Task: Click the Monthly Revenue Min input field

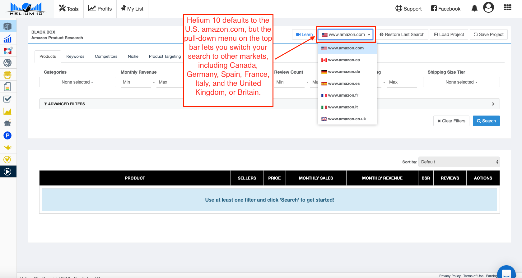Action: click(136, 82)
